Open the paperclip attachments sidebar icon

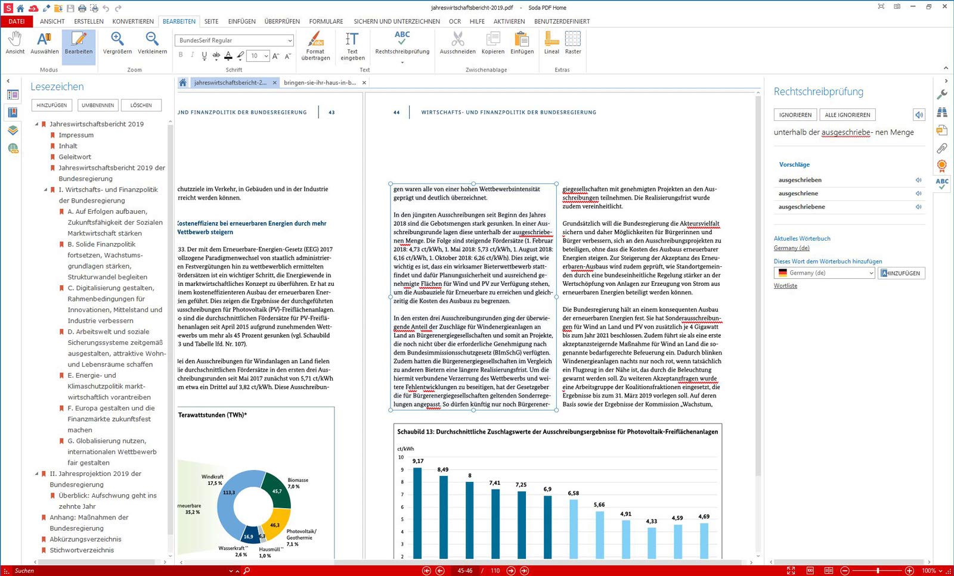(942, 148)
